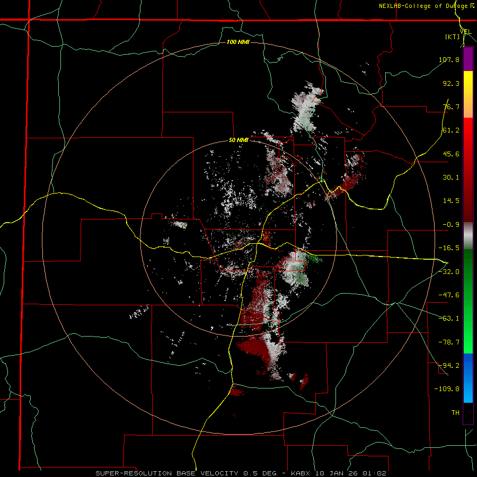The height and width of the screenshot is (477, 477).
Task: Click the Super-Resolution Base Velocity caption
Action: point(241,473)
